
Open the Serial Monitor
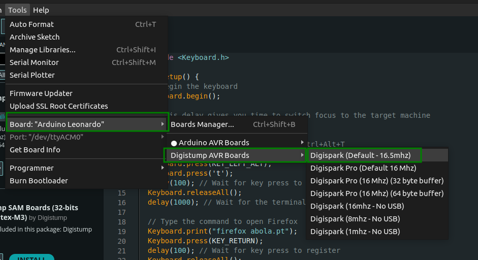click(x=34, y=62)
